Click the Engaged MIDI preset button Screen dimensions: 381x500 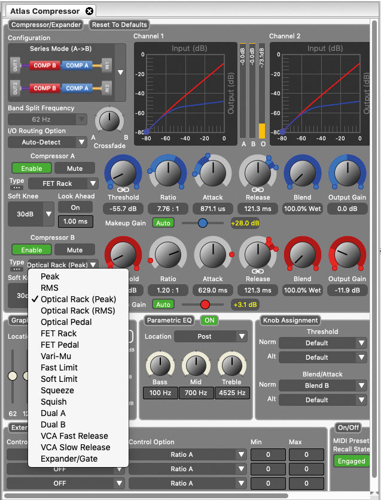point(351,461)
